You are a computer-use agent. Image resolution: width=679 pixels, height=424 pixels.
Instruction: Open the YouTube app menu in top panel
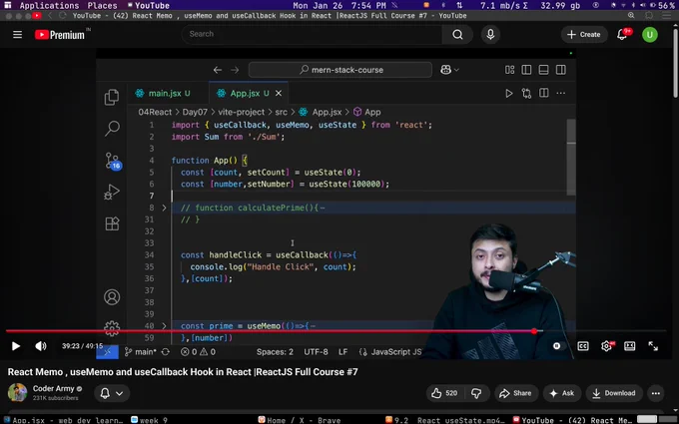[x=148, y=6]
